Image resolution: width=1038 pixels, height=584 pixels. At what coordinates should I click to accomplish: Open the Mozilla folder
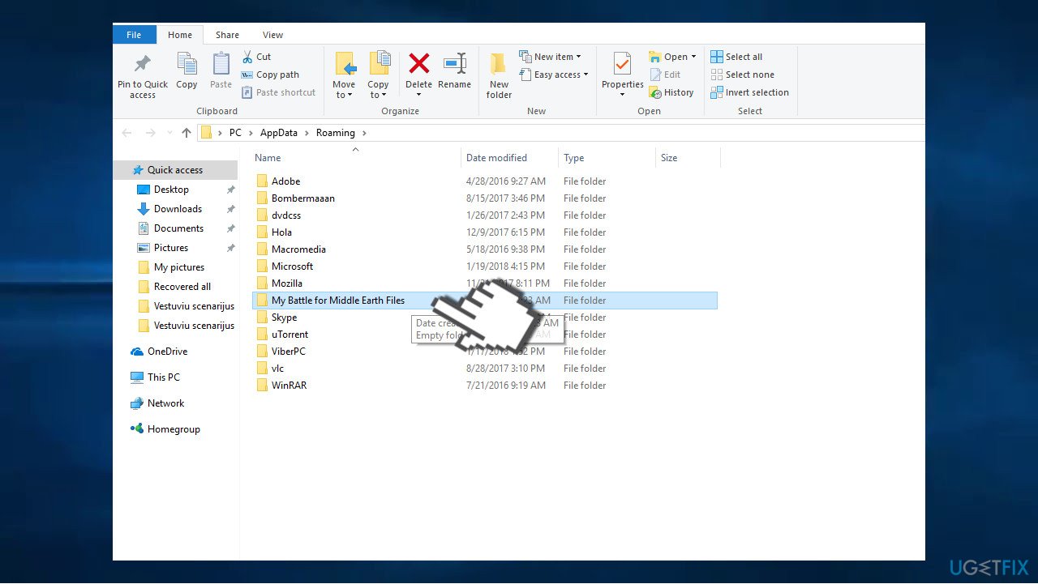(288, 283)
